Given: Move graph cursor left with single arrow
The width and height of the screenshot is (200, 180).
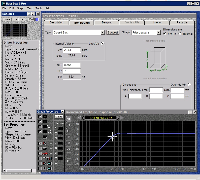Looking at the screenshot, I should [83, 118].
